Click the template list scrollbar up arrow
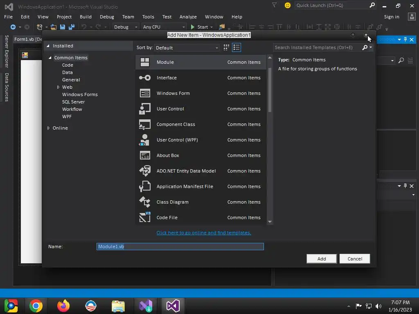The width and height of the screenshot is (419, 314). 270,57
